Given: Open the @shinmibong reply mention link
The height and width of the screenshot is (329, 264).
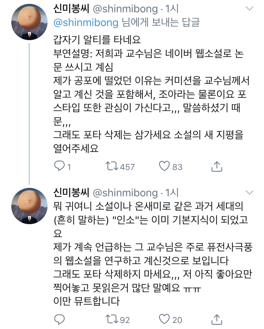Looking at the screenshot, I should 86,23.
